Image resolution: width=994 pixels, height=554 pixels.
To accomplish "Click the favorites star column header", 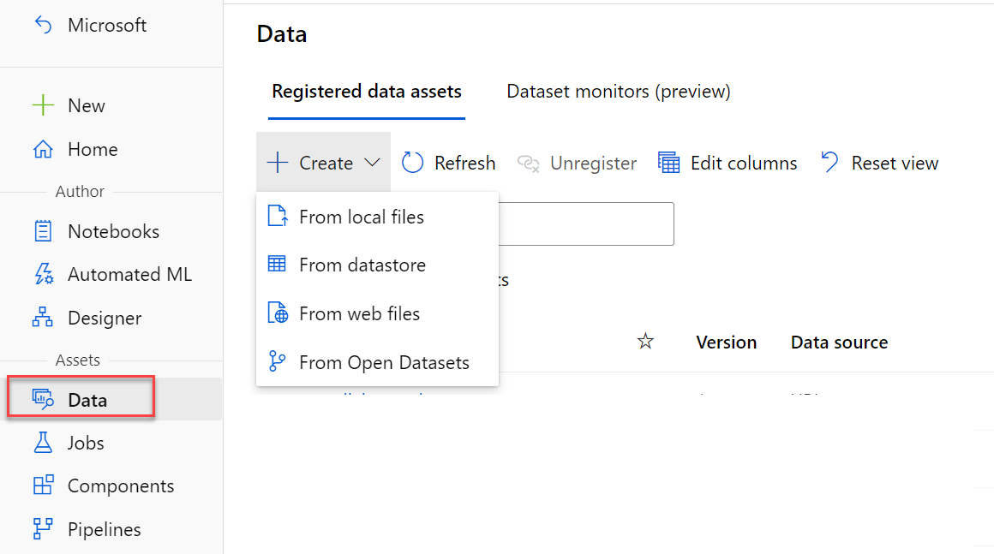I will pos(645,342).
